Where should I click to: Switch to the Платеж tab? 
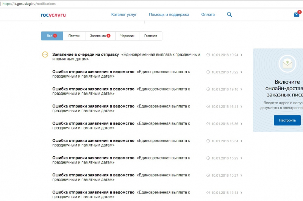(x=74, y=36)
